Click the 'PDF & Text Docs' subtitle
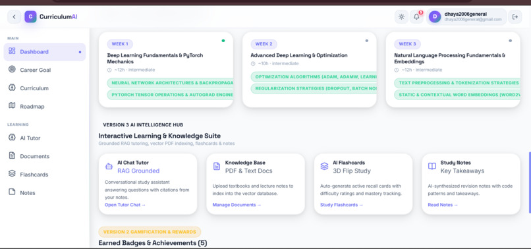 [x=248, y=171]
